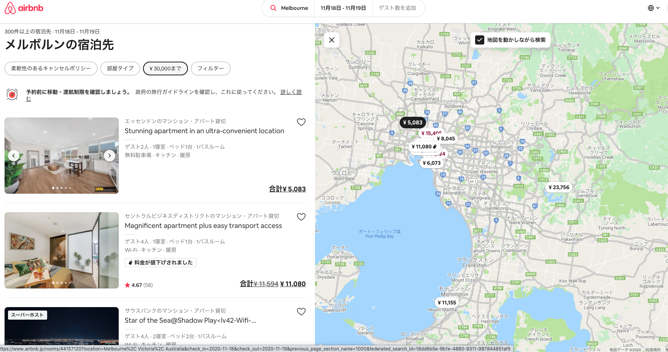The image size is (668, 352).
Task: Click the Airbnb logo
Action: [24, 8]
